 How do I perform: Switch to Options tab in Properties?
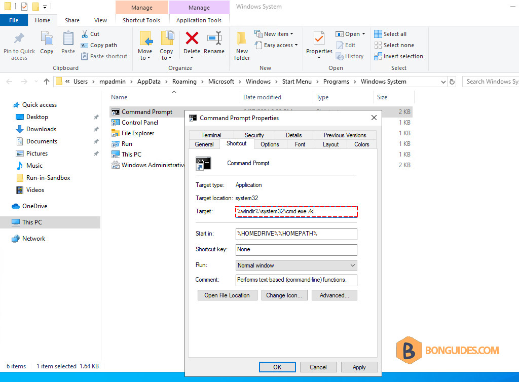coord(270,144)
